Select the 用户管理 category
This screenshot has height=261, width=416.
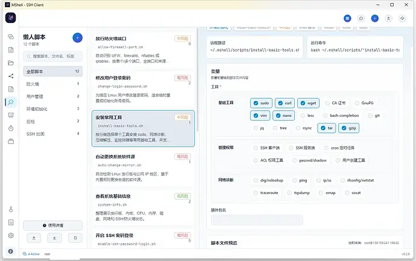click(x=53, y=96)
